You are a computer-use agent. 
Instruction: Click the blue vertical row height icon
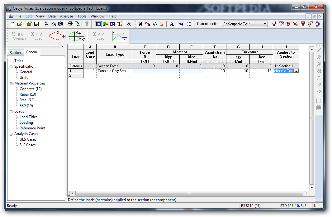[189, 24]
